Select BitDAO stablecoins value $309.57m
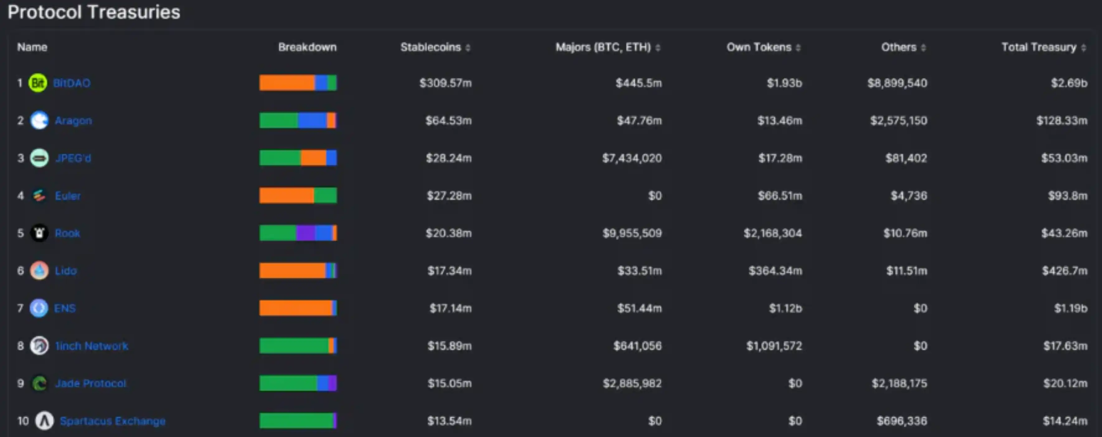Viewport: 1102px width, 437px height. coord(445,83)
